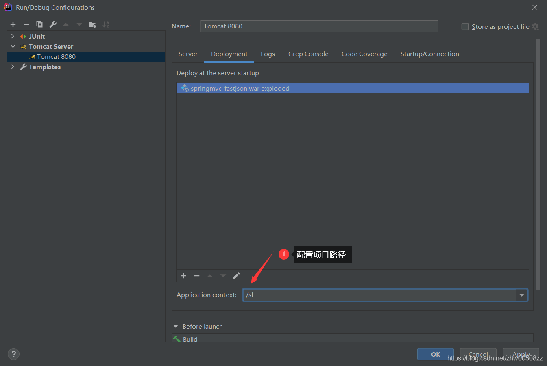Open help question mark button

[x=13, y=354]
